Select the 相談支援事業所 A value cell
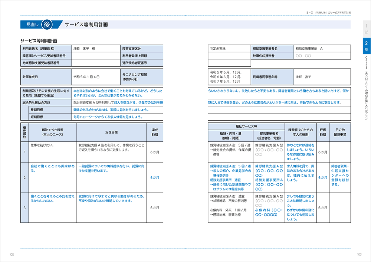 pos(322,49)
